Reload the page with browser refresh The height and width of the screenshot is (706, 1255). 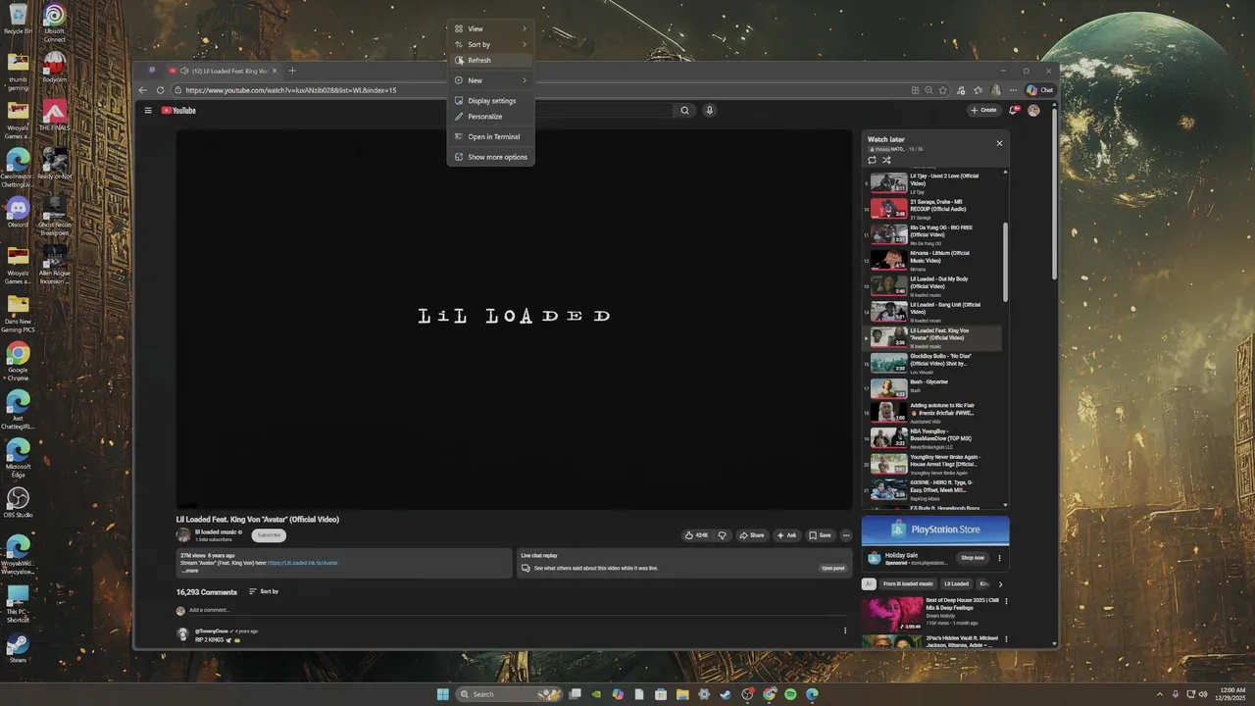pyautogui.click(x=161, y=90)
